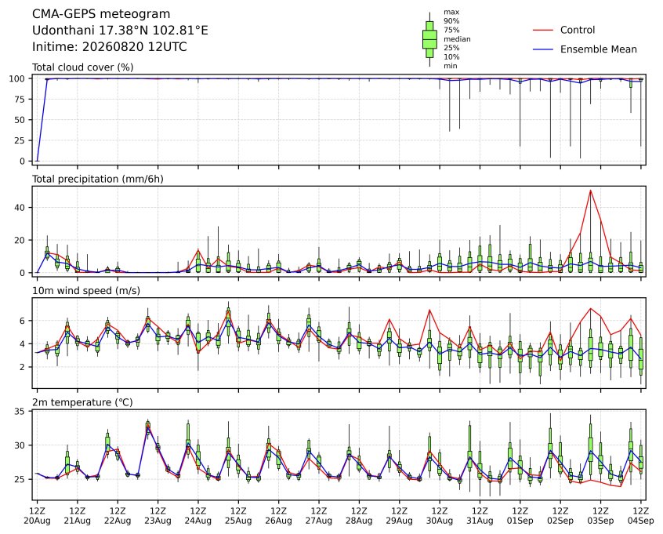Click the median label in legend
This screenshot has width=663, height=534.
point(457,39)
